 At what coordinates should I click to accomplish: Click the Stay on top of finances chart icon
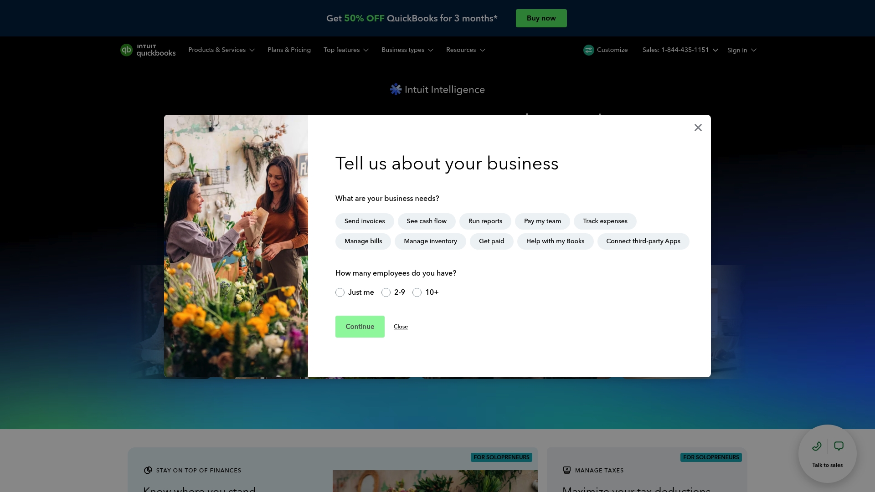point(148,470)
